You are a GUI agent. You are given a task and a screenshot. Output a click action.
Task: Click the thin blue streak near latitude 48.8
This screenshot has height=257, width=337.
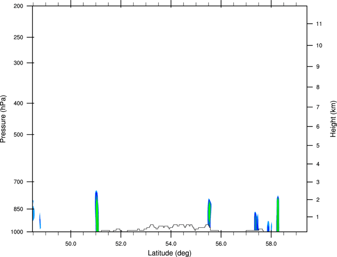[x=40, y=221]
